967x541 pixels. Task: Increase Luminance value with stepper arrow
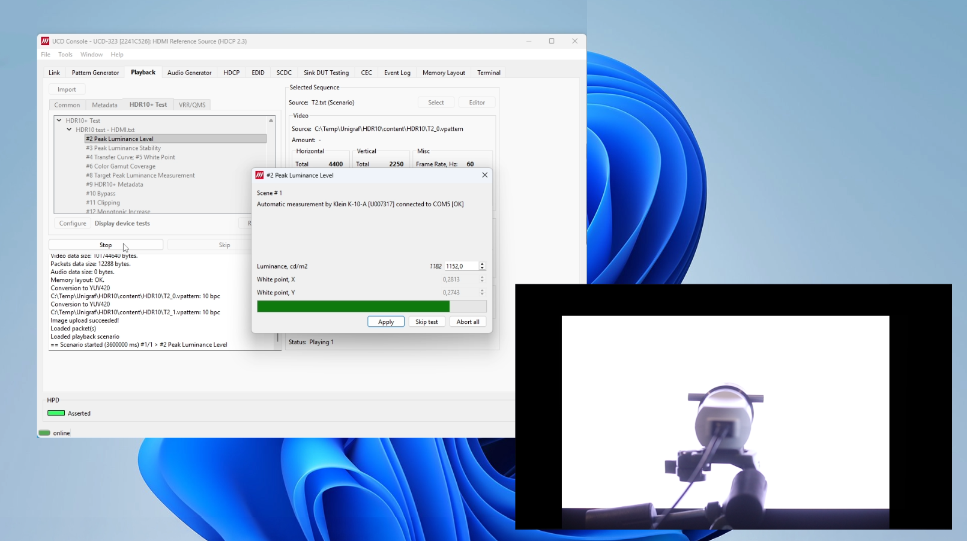482,264
